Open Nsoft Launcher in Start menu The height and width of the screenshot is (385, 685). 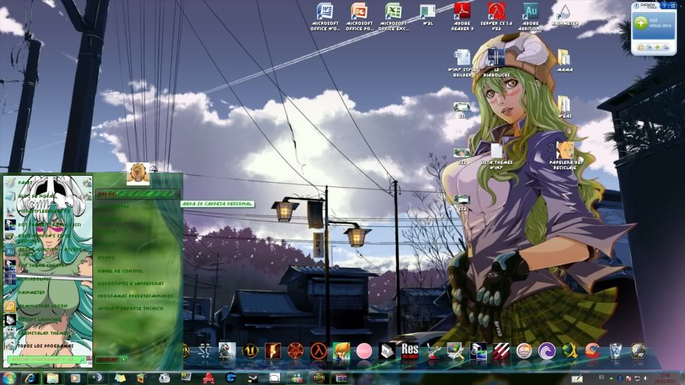click(48, 319)
